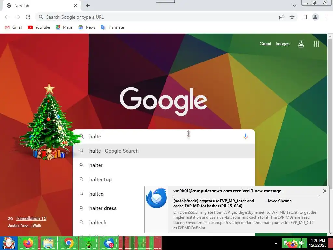Select the 'halte - Google Search' suggestion
Viewport: 333px width, 250px height.
click(x=164, y=151)
